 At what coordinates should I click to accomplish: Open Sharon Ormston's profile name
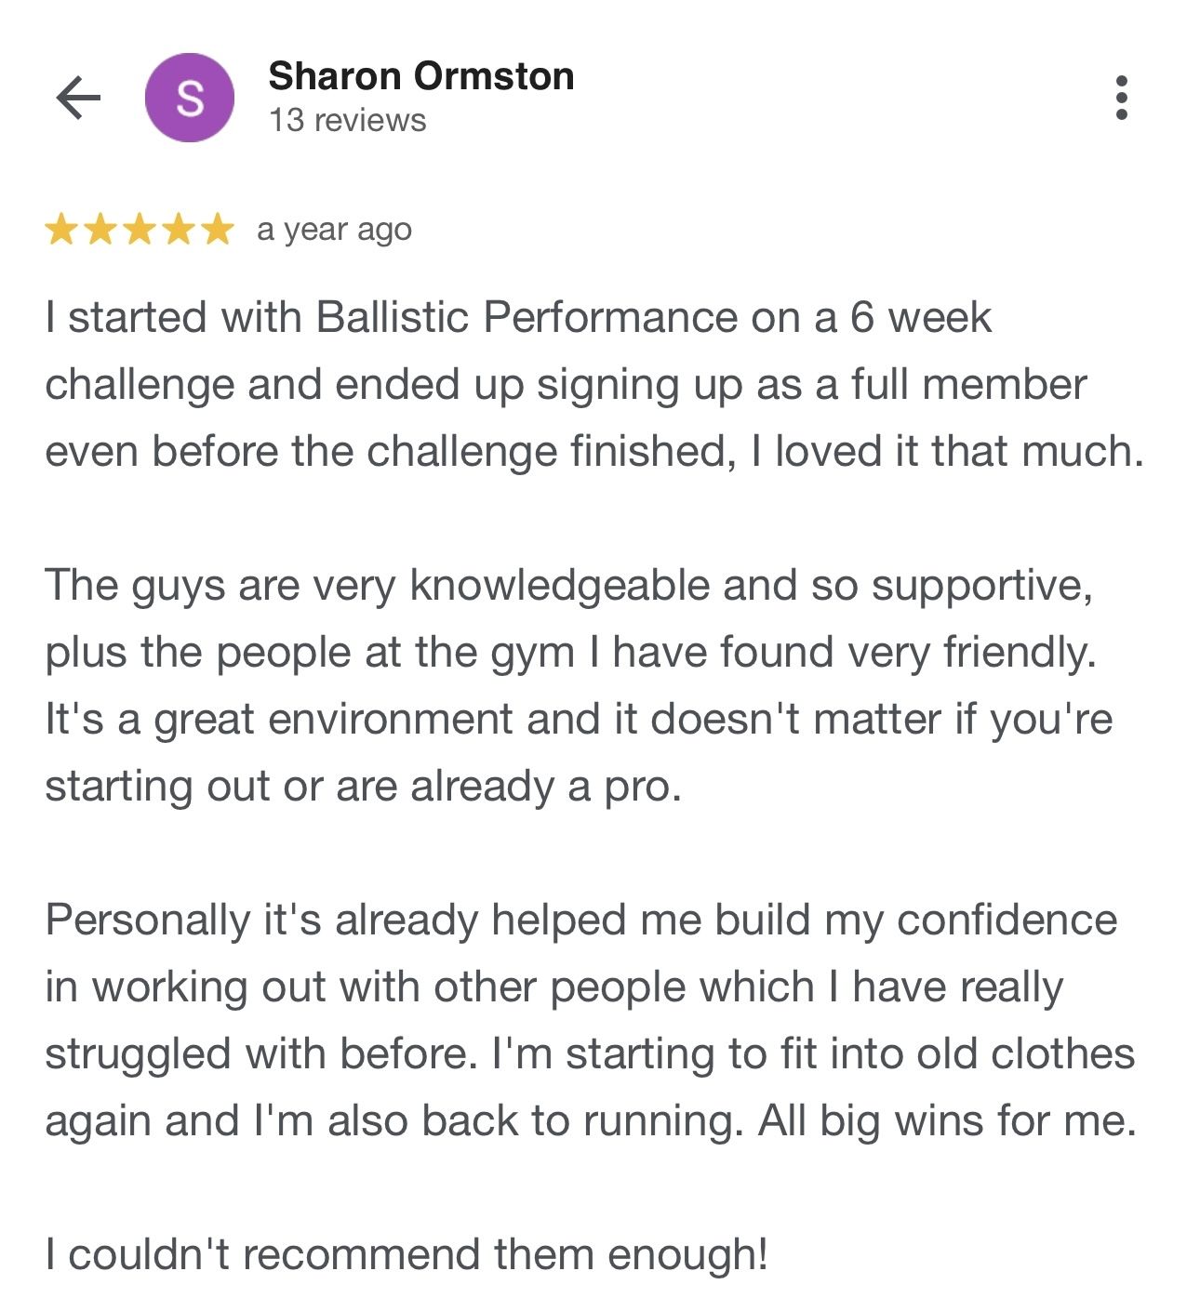click(x=420, y=76)
